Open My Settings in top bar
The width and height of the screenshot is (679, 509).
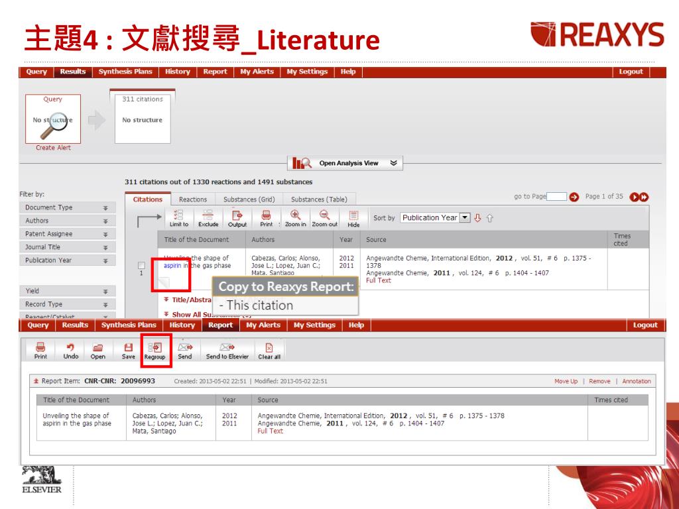307,72
